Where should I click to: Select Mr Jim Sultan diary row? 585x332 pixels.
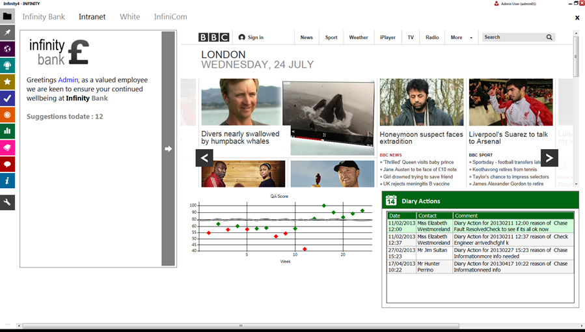click(x=480, y=253)
